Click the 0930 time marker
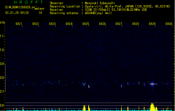 pos(169,24)
